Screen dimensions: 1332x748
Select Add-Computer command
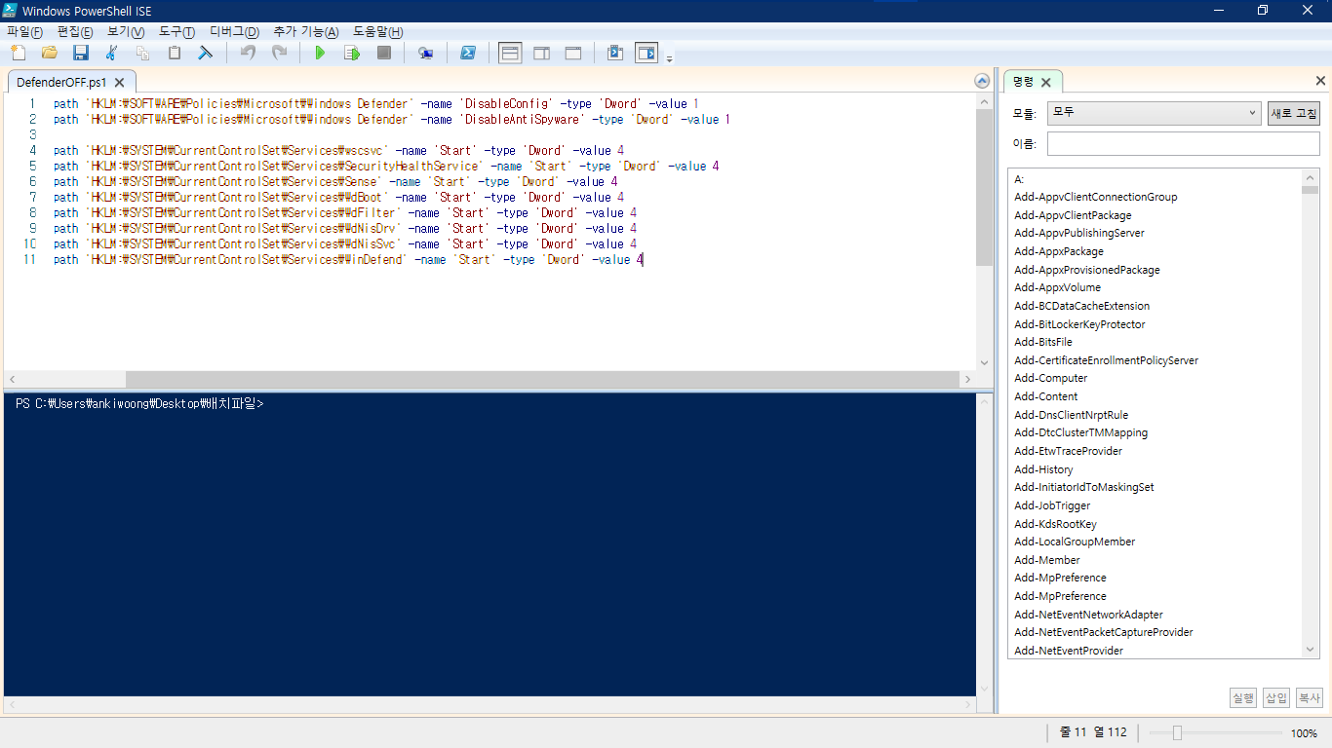[1050, 378]
